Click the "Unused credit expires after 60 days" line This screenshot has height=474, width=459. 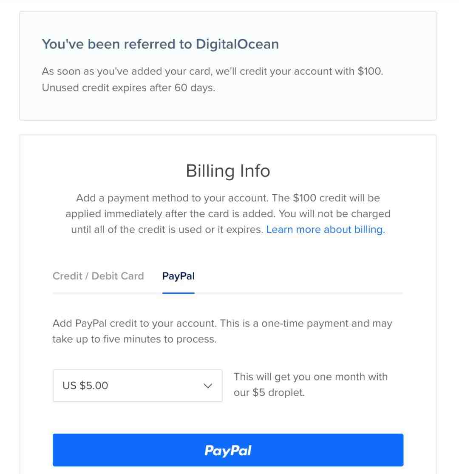click(128, 88)
